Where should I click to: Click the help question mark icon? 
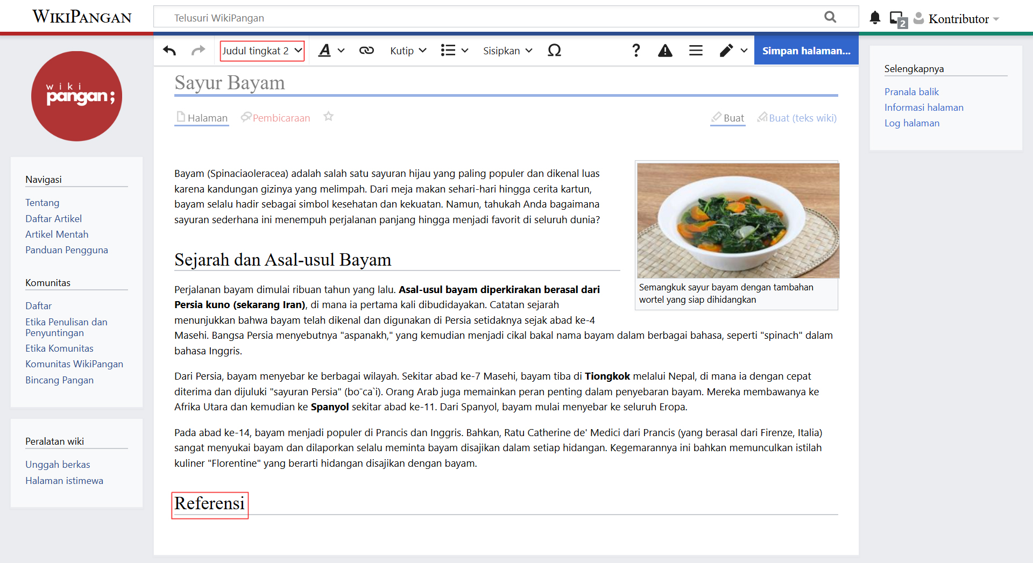(x=636, y=51)
